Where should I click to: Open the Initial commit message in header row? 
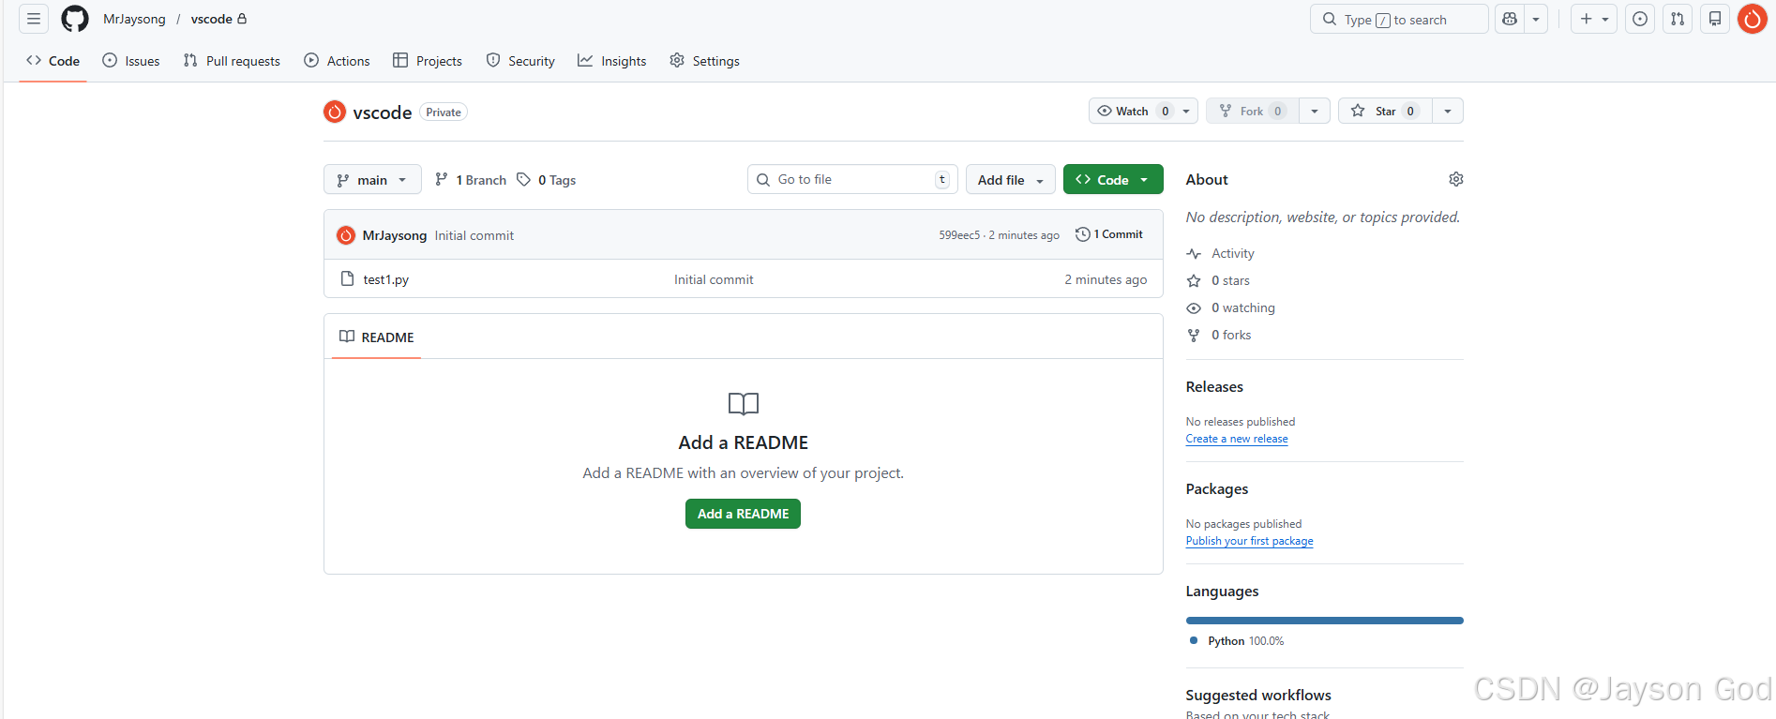474,235
